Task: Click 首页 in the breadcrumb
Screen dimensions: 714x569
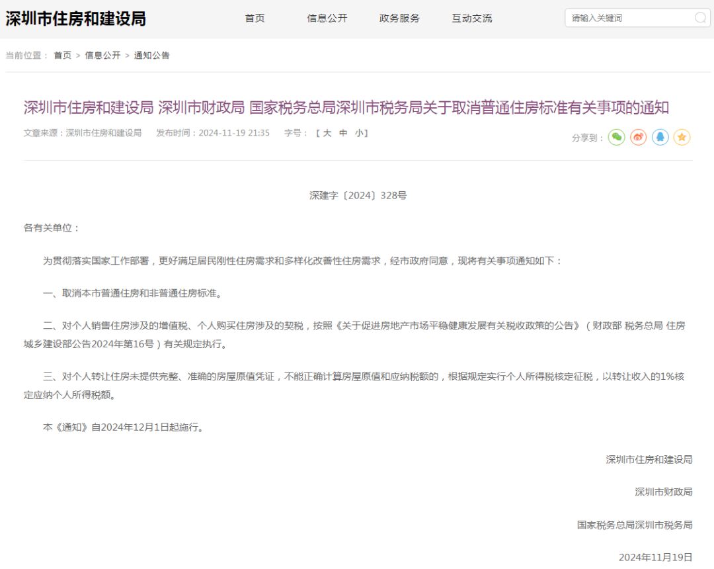Action: tap(62, 55)
